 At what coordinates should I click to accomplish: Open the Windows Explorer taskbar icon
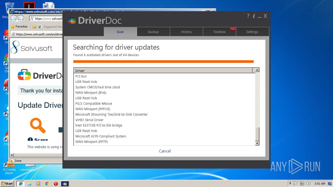29,184
